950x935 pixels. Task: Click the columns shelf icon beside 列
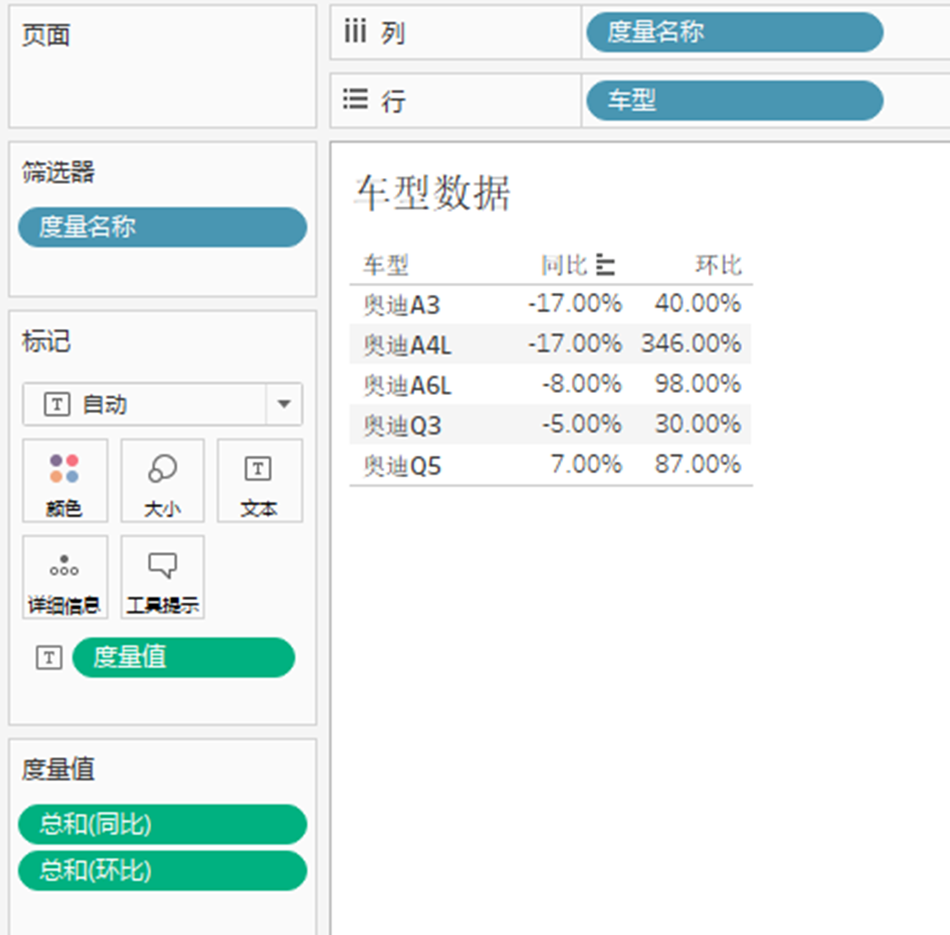[355, 32]
